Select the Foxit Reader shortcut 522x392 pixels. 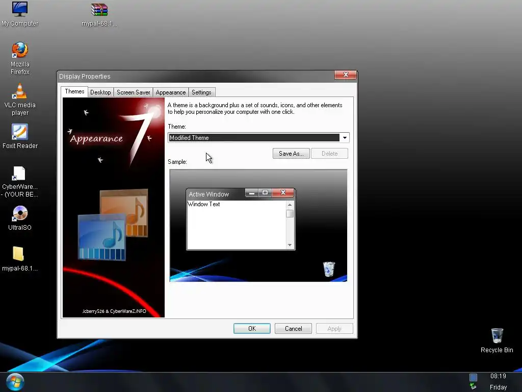click(x=20, y=136)
